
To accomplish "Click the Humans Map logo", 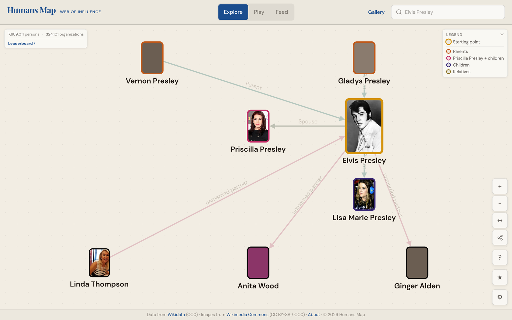I will click(x=31, y=11).
